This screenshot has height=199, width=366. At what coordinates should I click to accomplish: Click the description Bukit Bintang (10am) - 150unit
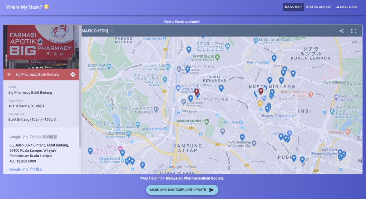tap(33, 119)
